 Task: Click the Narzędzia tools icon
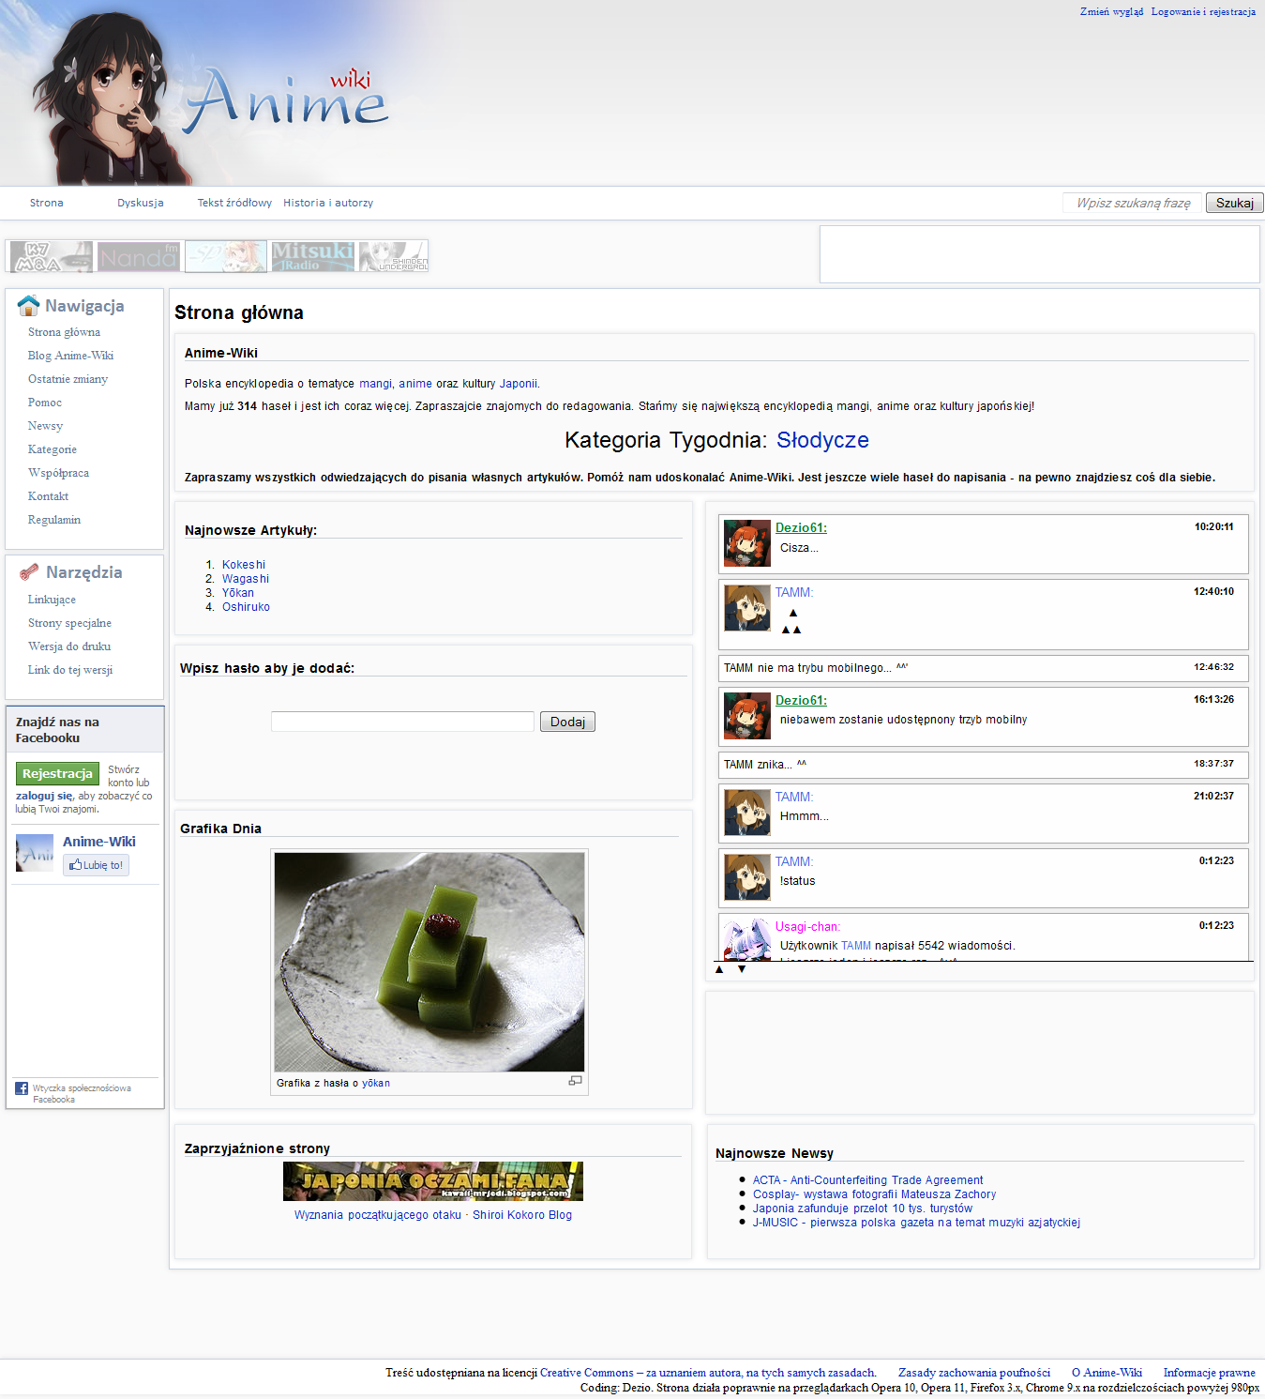pyautogui.click(x=29, y=572)
